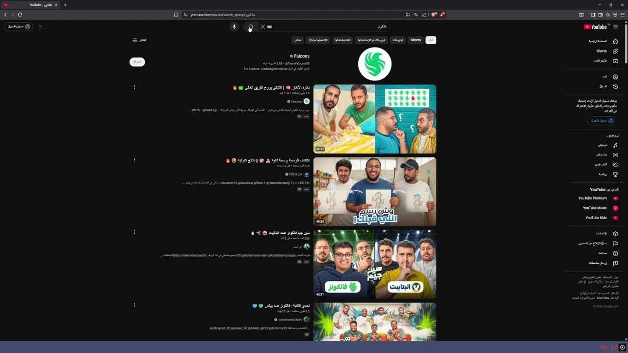Click the دائرة الألغاز video title
This screenshot has height=353, width=628.
point(271,88)
